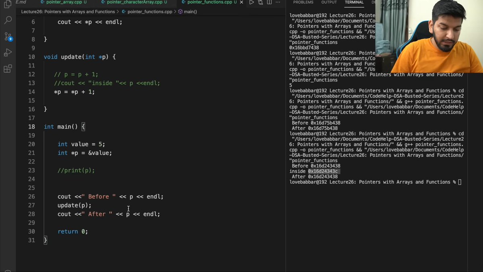Click the code 'void update(int *p) {'

pos(80,57)
